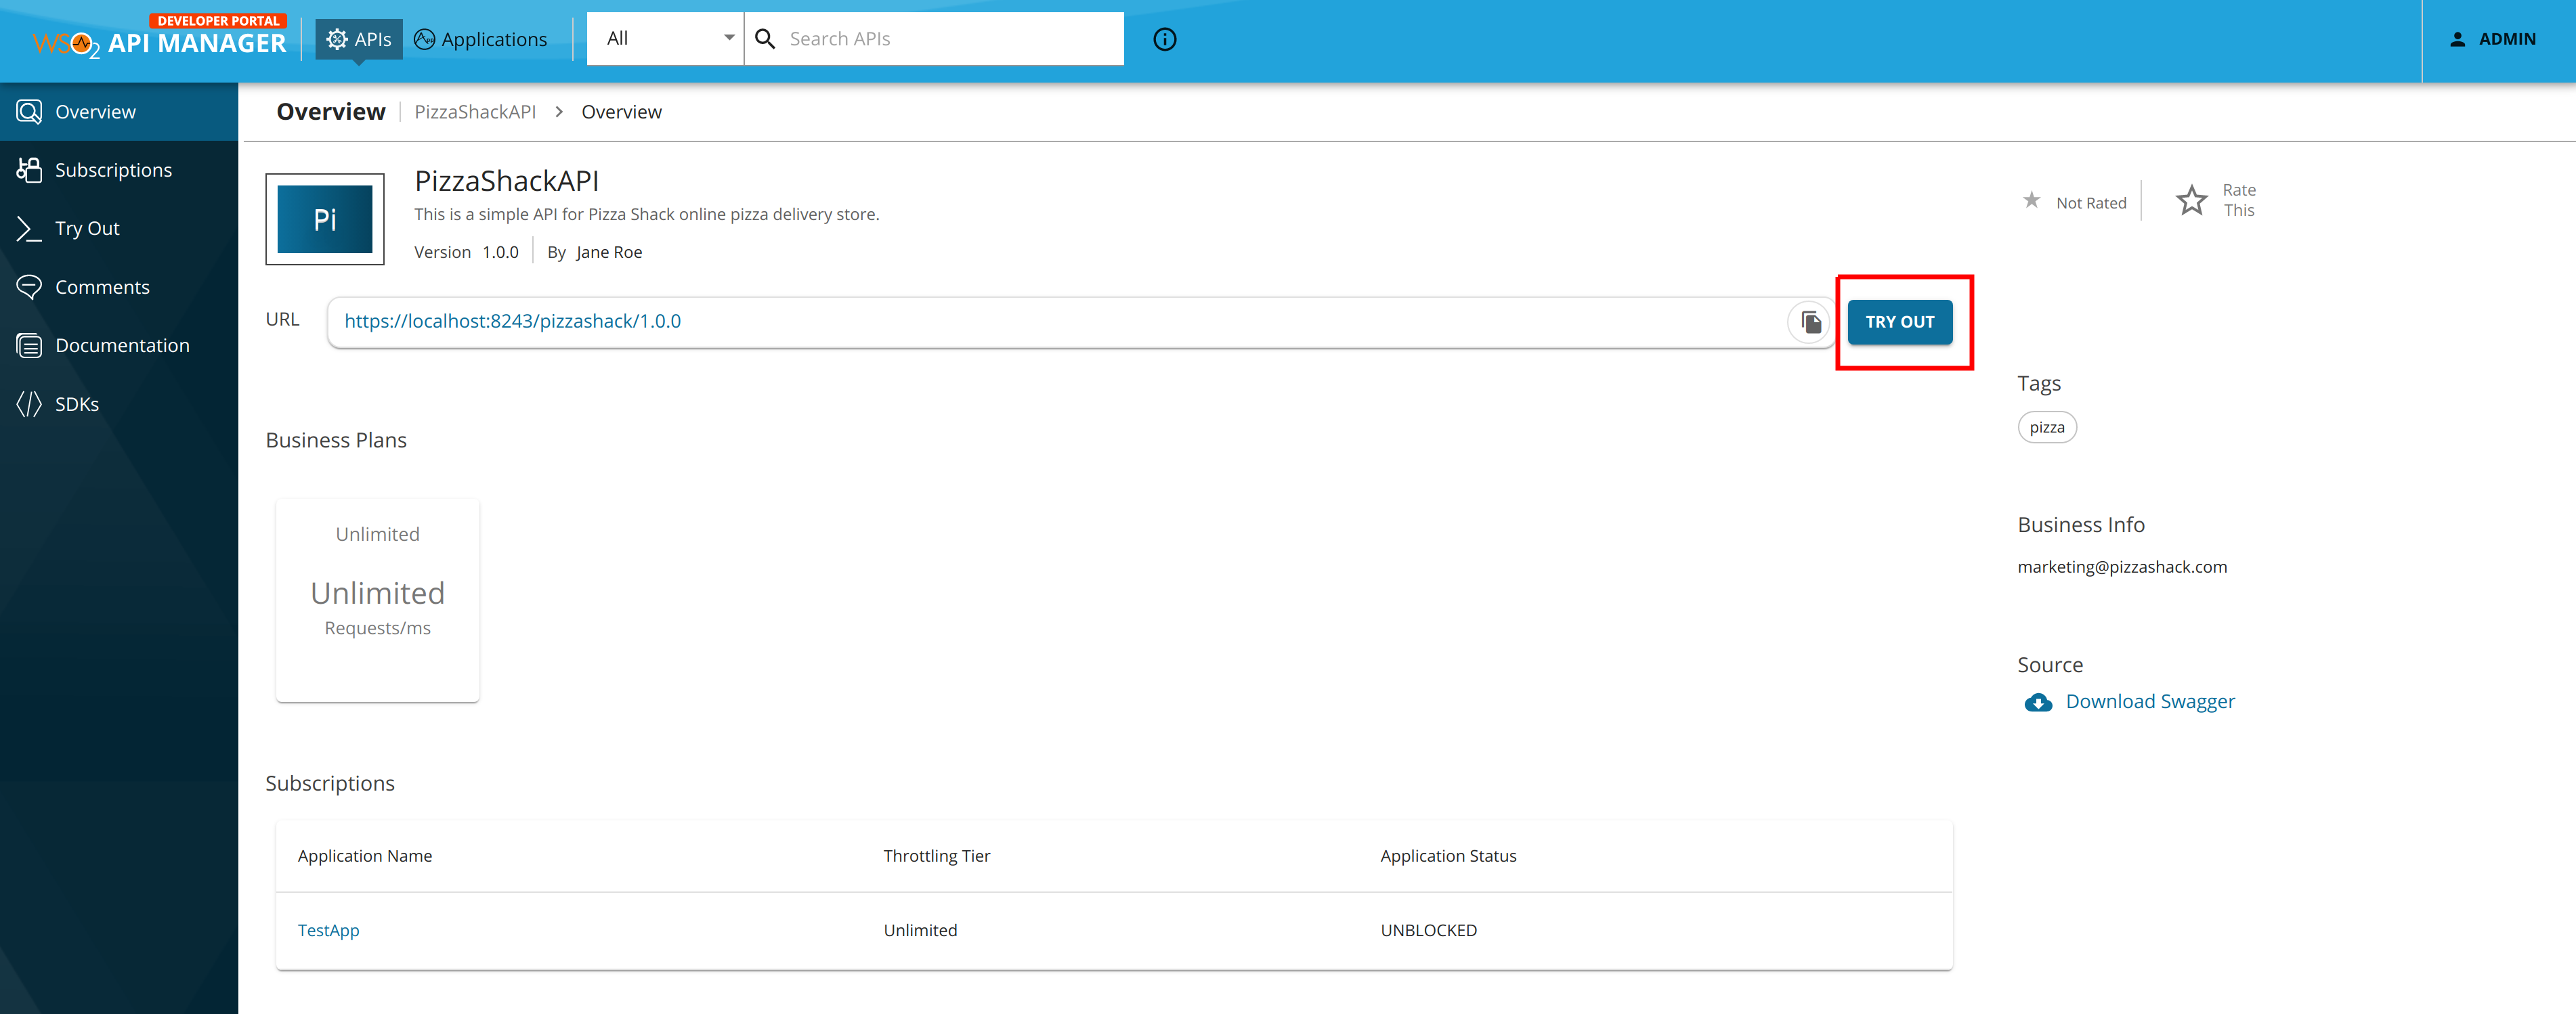
Task: Copy the API URL using the copy icon
Action: click(1808, 322)
